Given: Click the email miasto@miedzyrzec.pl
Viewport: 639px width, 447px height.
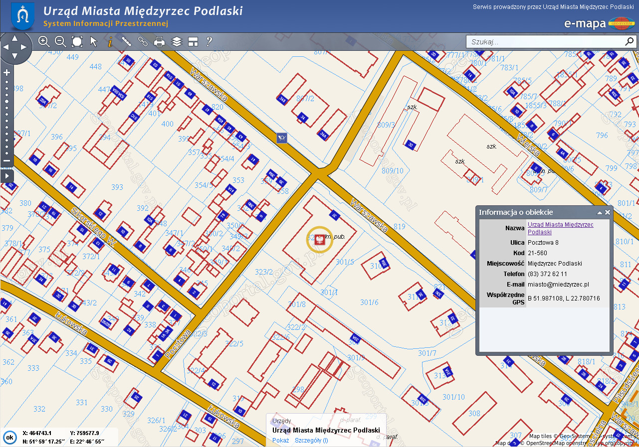Looking at the screenshot, I should [558, 284].
